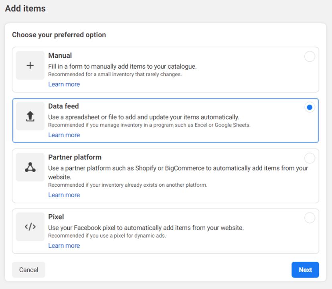The height and width of the screenshot is (289, 332).
Task: Open Learn more under Manual
Action: pos(64,84)
